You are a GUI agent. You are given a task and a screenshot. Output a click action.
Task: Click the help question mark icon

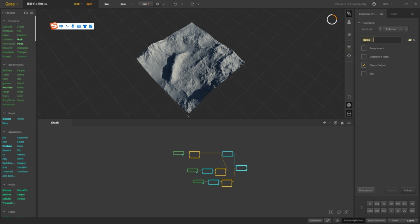(374, 4)
